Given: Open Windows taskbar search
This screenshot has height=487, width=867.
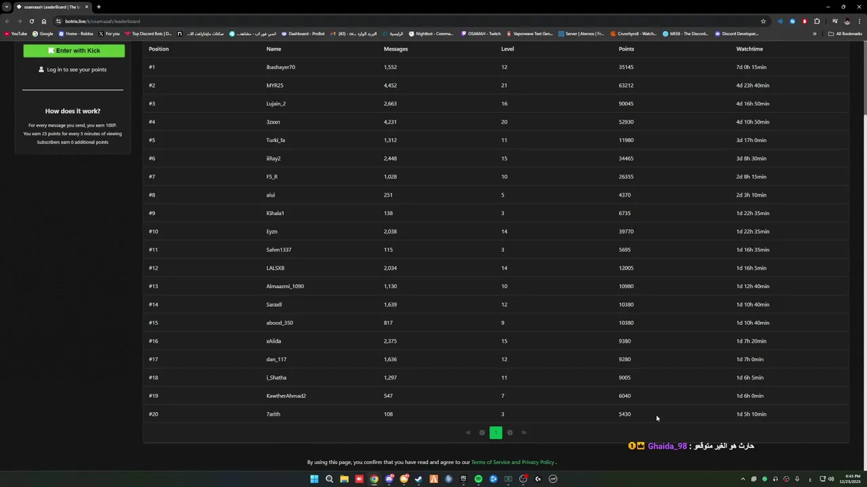Looking at the screenshot, I should tap(329, 479).
